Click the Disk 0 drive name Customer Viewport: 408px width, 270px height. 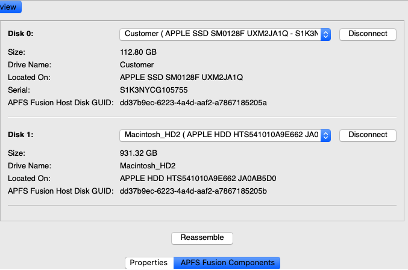coord(137,65)
